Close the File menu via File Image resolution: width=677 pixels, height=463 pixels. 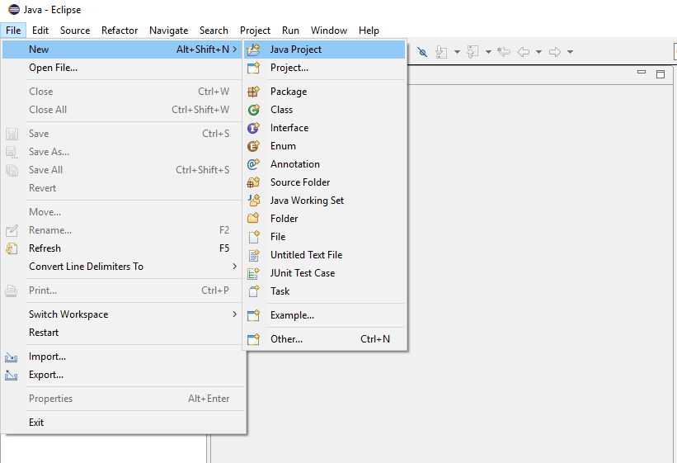13,31
